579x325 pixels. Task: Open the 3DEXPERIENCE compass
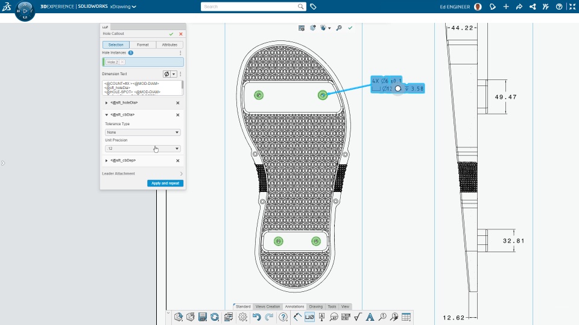coord(25,11)
